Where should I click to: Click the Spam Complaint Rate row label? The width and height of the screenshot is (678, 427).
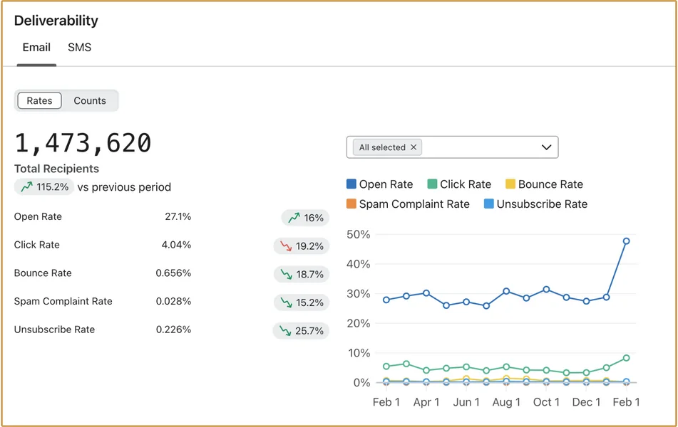click(63, 301)
